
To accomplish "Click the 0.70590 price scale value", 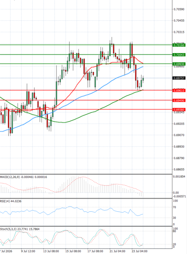I will point(179,9).
